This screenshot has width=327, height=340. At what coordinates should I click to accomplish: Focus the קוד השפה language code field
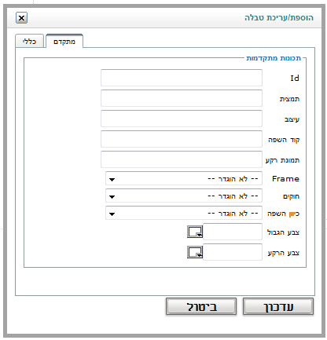(x=182, y=139)
